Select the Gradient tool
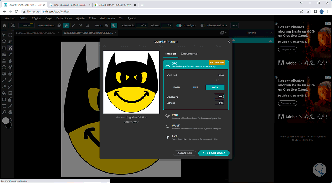 coord(10,93)
